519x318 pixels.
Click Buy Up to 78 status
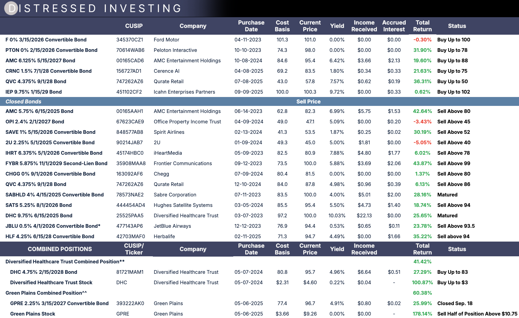point(452,50)
